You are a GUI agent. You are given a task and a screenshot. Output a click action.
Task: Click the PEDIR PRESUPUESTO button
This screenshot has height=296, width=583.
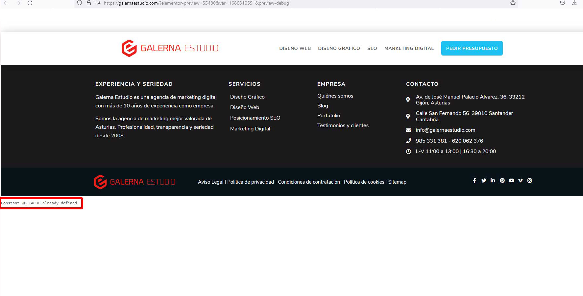(472, 48)
